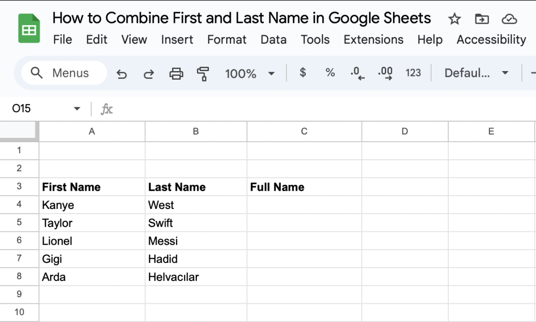Click the spreadsheet title text
Viewport: 536px width, 322px height.
click(x=241, y=18)
